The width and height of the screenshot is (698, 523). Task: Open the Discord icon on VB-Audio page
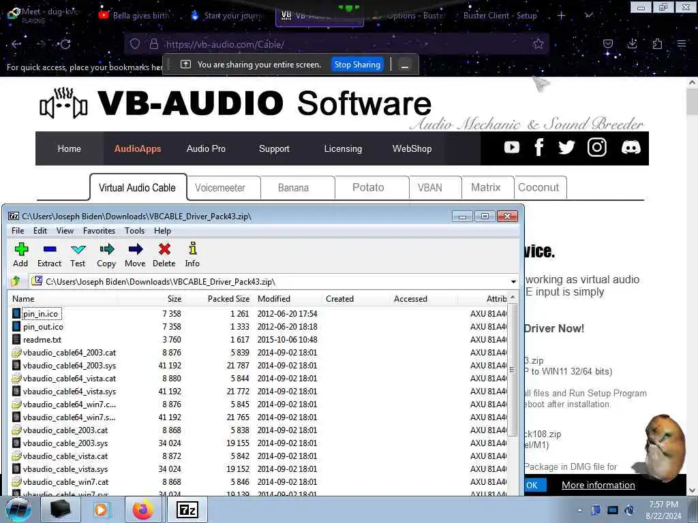631,147
